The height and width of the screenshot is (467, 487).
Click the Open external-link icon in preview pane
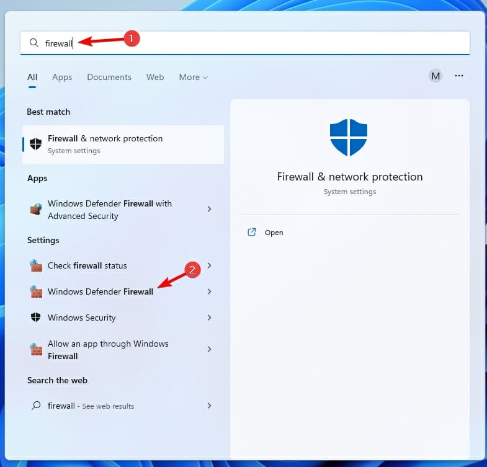[252, 232]
